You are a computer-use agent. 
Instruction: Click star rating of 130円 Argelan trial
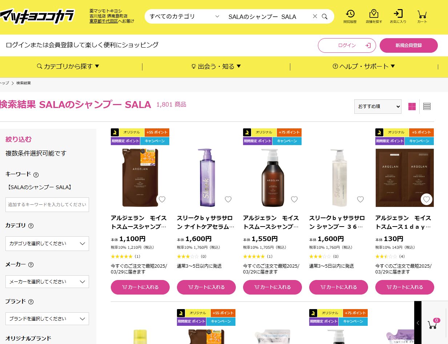[387, 257]
